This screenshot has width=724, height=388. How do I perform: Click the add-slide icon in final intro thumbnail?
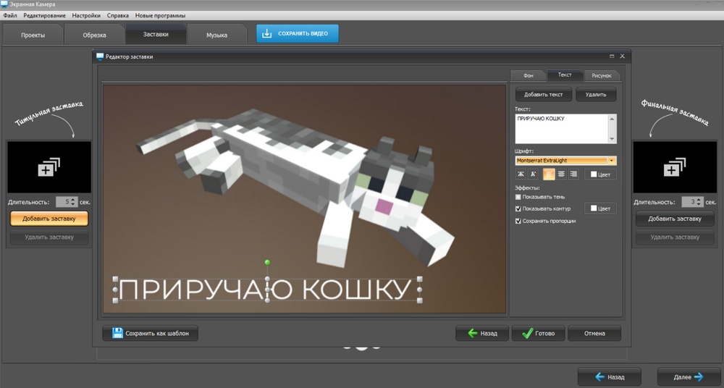(675, 166)
